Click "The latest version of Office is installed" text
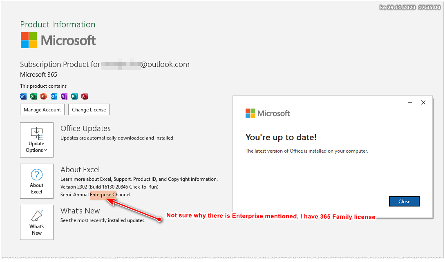This screenshot has width=445, height=262. [x=307, y=151]
